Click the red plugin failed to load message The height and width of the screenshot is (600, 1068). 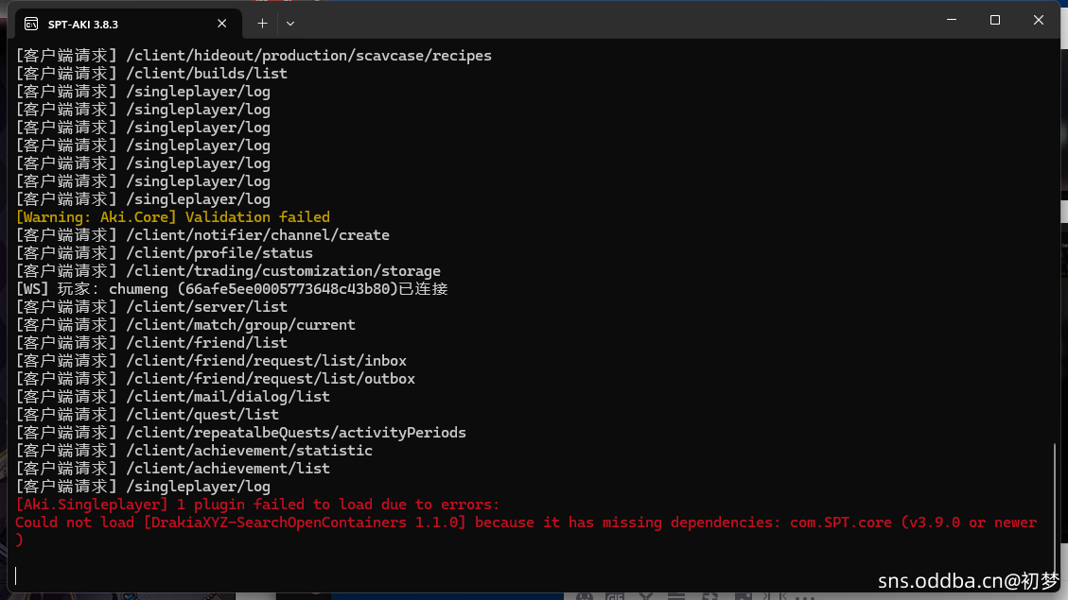click(257, 505)
